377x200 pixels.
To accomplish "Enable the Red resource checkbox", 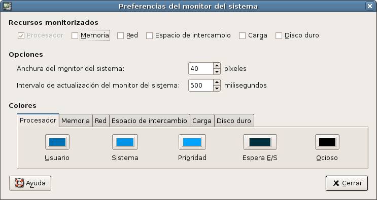I will pyautogui.click(x=120, y=35).
